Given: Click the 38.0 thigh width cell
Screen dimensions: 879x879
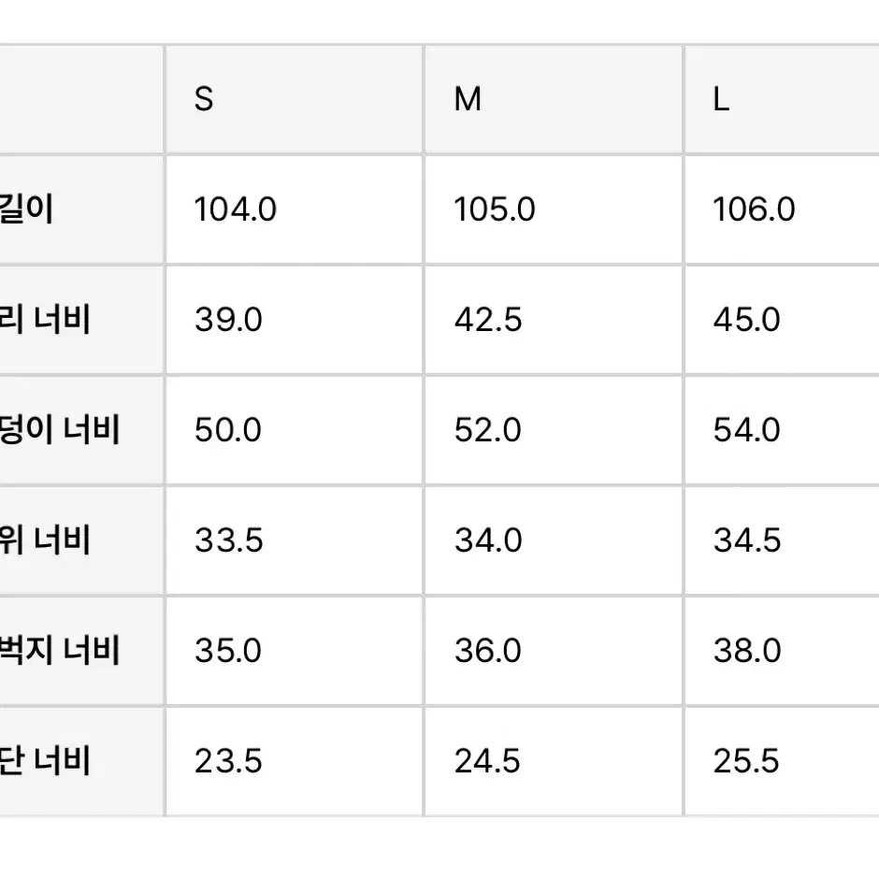Looking at the screenshot, I should [x=782, y=651].
